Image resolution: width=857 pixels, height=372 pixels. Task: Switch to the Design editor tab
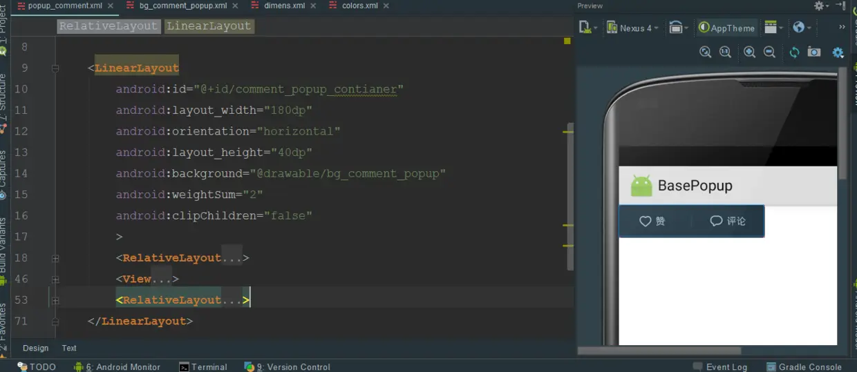(x=36, y=349)
